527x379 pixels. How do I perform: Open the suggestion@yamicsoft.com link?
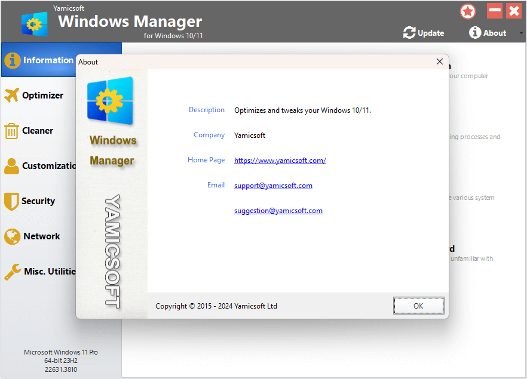(278, 210)
